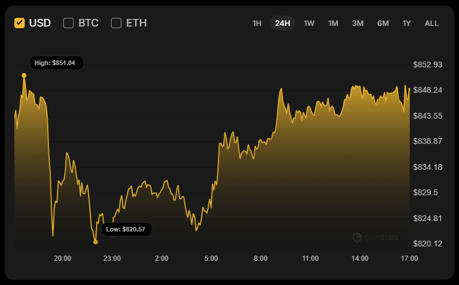Image resolution: width=459 pixels, height=285 pixels.
Task: Select the ALL time range
Action: click(431, 23)
